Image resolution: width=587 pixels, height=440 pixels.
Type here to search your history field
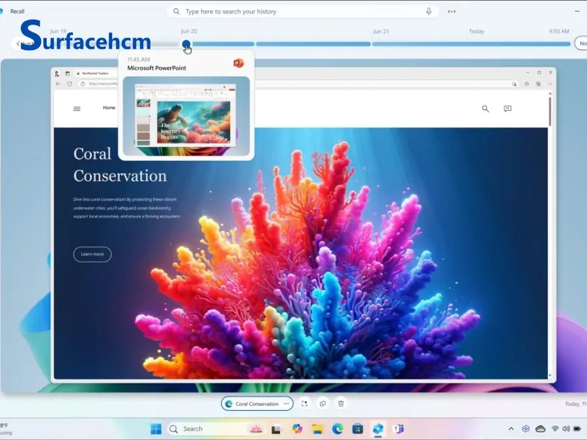(x=302, y=12)
